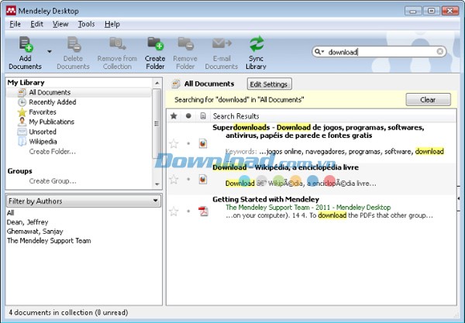Open the Filter by Authors dropdown
The height and width of the screenshot is (323, 465).
click(x=84, y=201)
